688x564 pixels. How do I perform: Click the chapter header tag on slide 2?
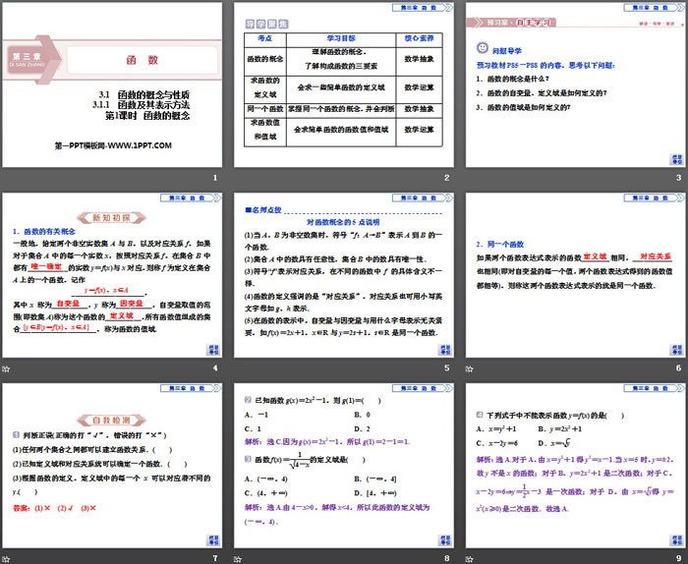tap(423, 8)
